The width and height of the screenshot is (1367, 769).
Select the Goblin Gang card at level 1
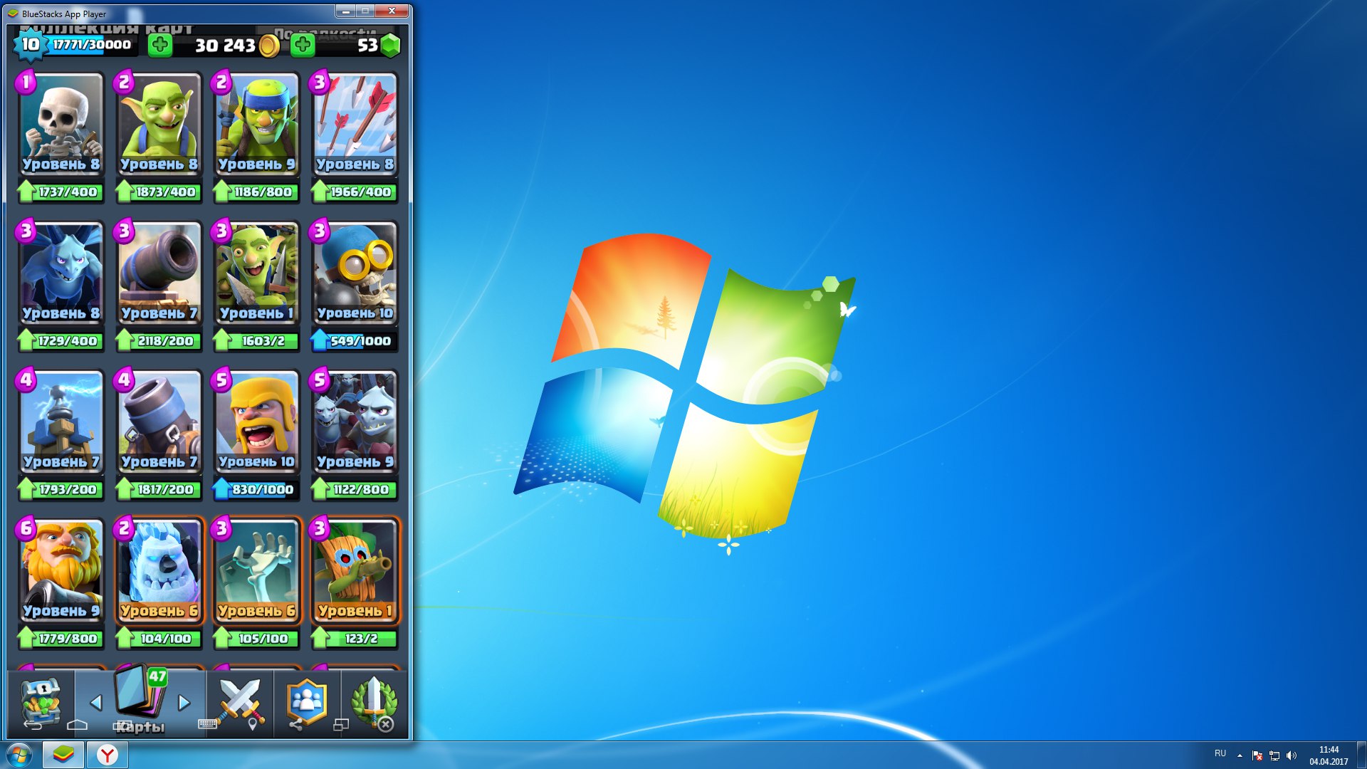click(256, 273)
